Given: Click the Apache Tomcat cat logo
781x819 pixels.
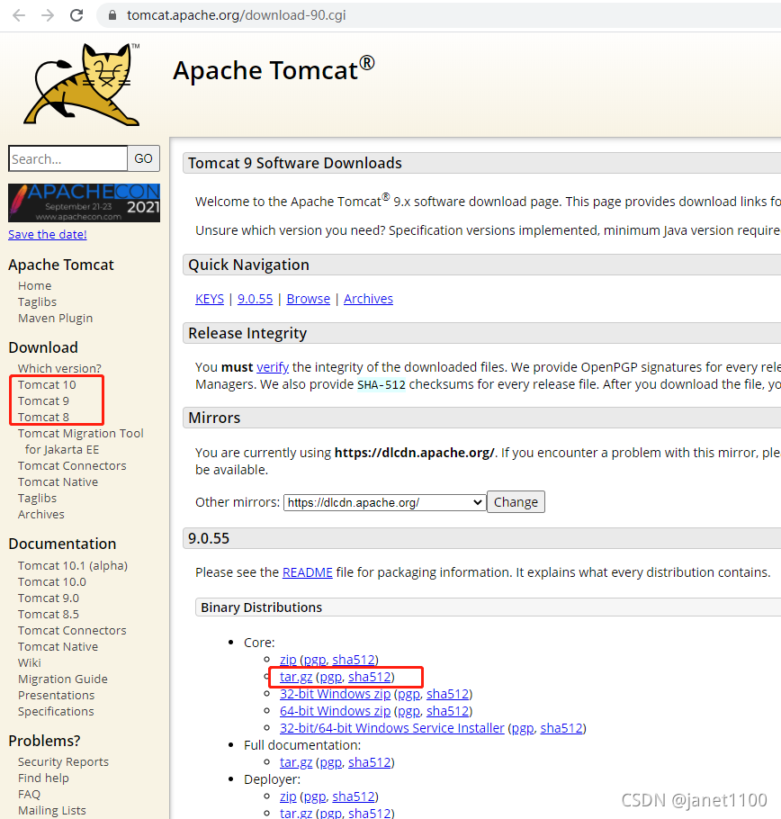Looking at the screenshot, I should tap(82, 85).
